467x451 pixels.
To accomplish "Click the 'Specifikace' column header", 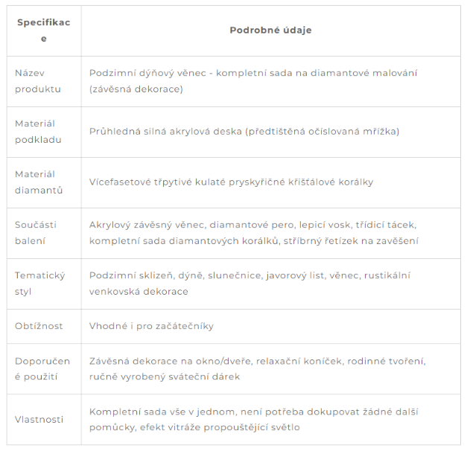I will [x=44, y=31].
